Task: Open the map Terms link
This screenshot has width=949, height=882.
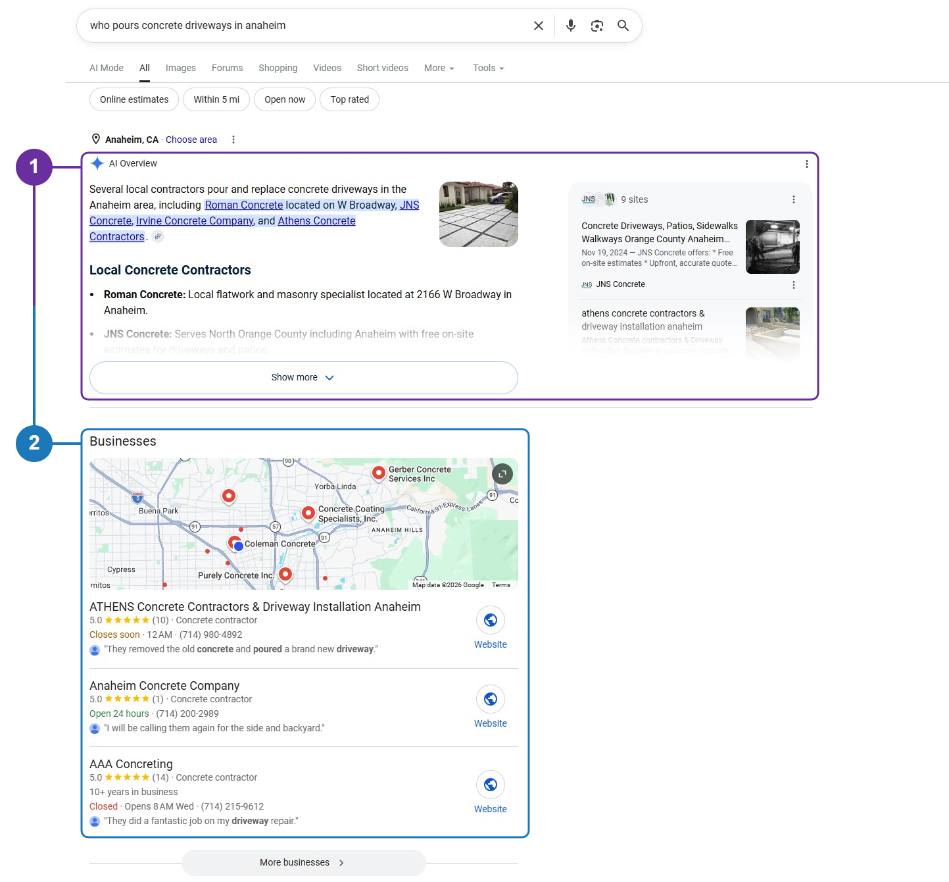Action: [501, 584]
